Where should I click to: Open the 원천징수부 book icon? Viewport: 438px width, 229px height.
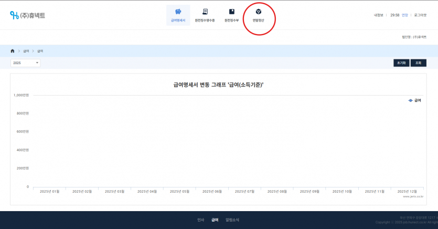pos(231,12)
